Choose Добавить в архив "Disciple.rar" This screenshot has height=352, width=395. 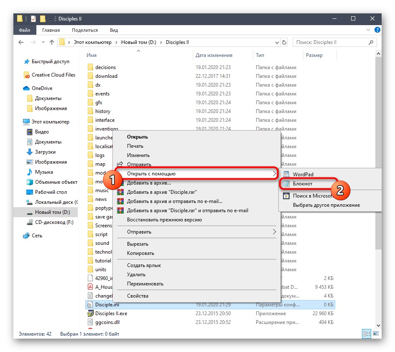[161, 192]
